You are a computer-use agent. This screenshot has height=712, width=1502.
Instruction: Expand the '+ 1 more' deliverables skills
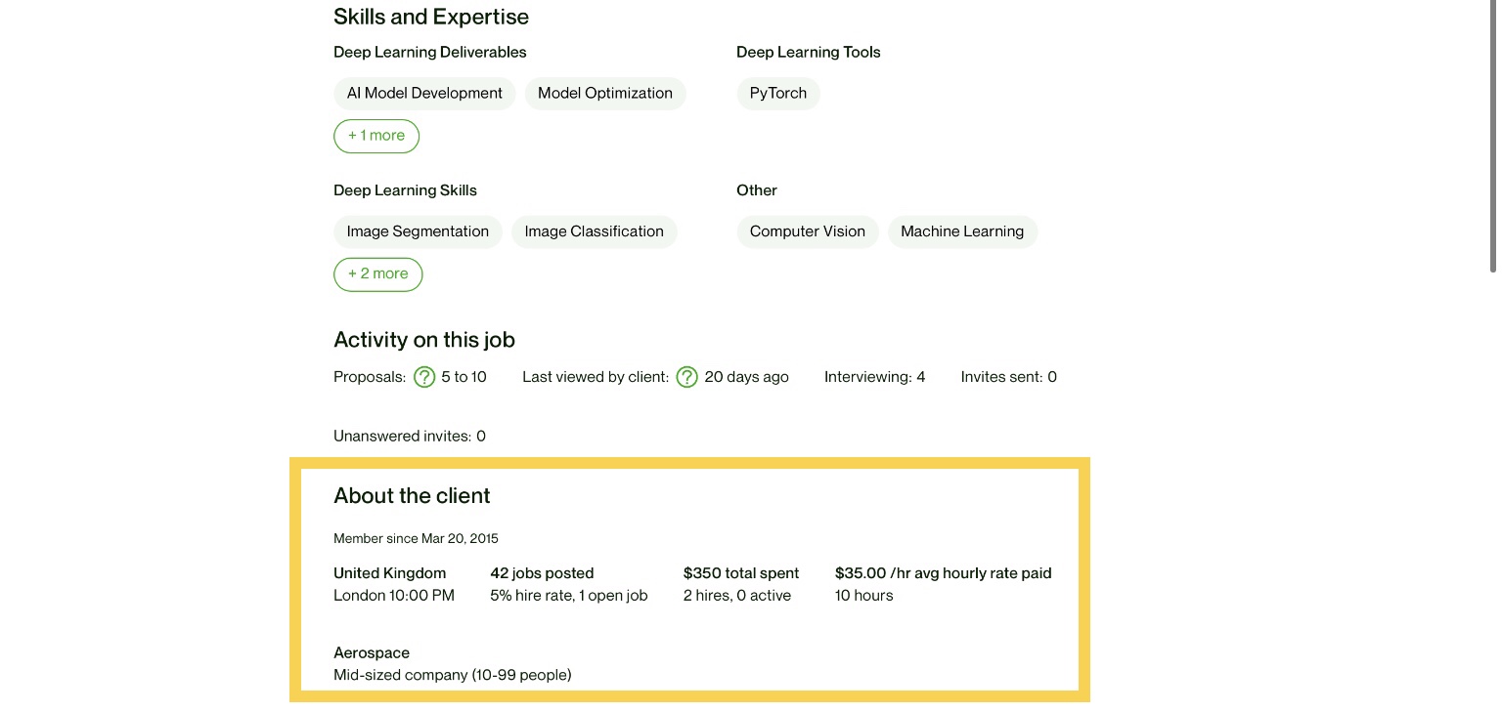click(x=376, y=136)
